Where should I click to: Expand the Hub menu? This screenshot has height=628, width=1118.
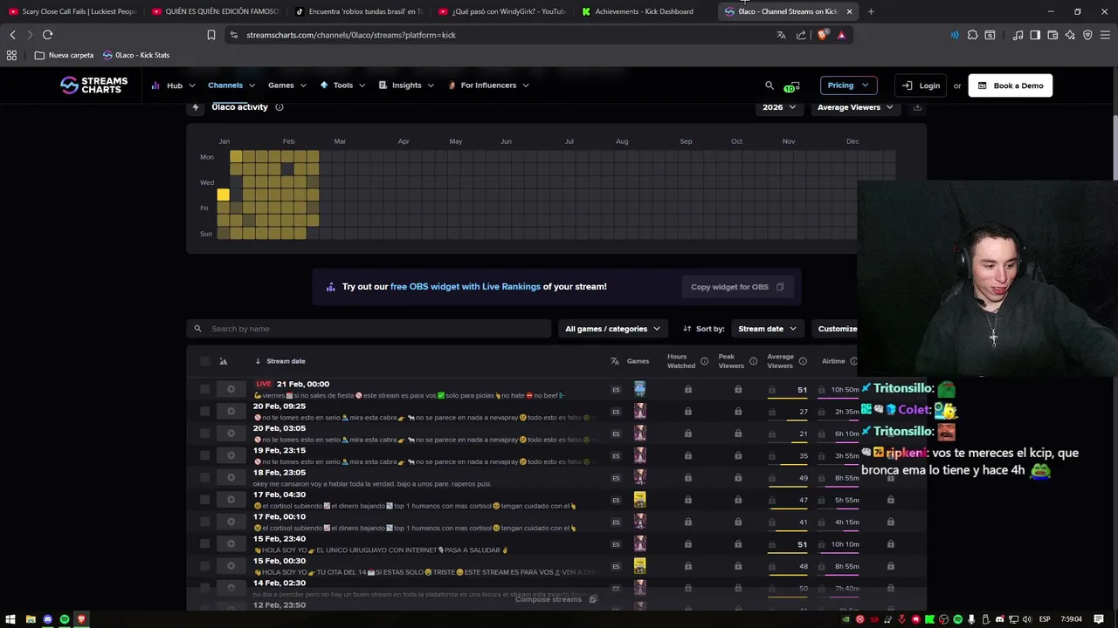pyautogui.click(x=173, y=85)
